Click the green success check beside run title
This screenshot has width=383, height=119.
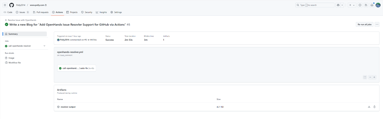point(7,24)
